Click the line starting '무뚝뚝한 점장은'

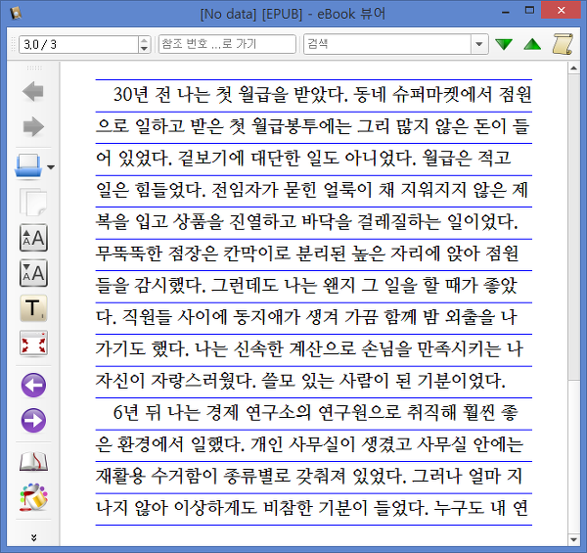307,253
